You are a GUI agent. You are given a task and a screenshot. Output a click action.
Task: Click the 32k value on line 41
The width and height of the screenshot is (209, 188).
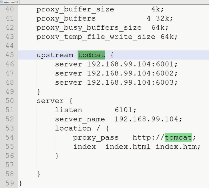point(162,18)
